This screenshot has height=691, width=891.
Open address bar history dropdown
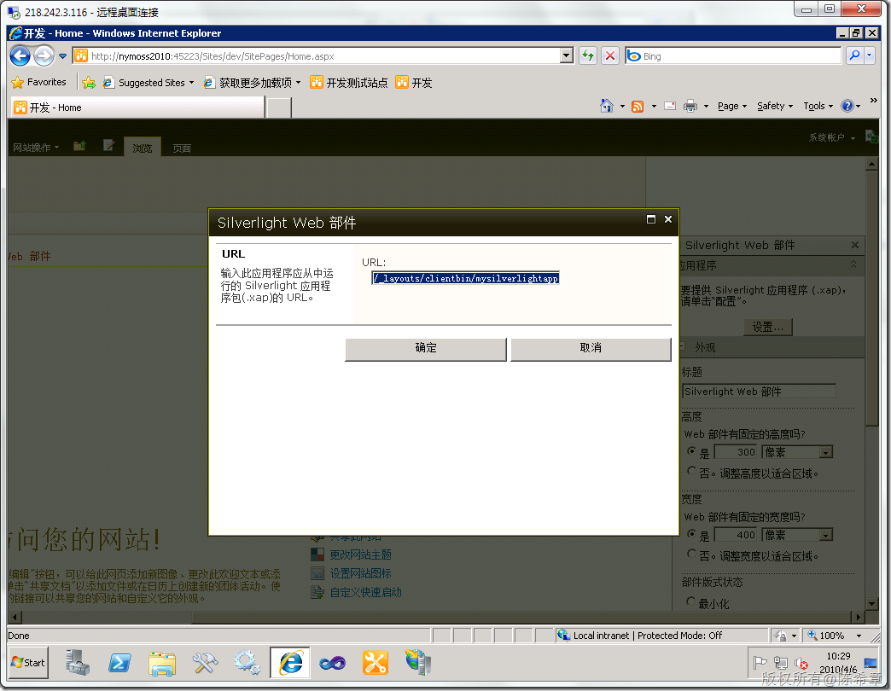(566, 55)
